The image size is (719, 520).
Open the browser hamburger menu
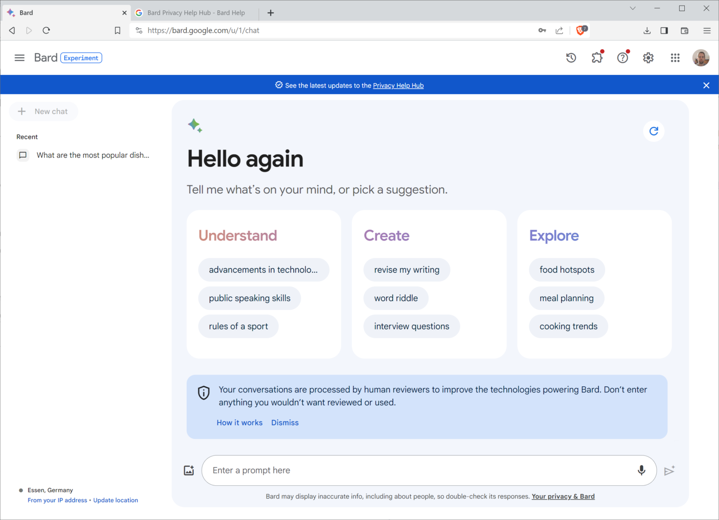pyautogui.click(x=707, y=30)
